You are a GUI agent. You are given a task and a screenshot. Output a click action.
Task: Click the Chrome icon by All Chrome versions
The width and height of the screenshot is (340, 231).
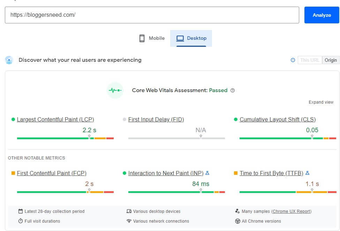[238, 221]
